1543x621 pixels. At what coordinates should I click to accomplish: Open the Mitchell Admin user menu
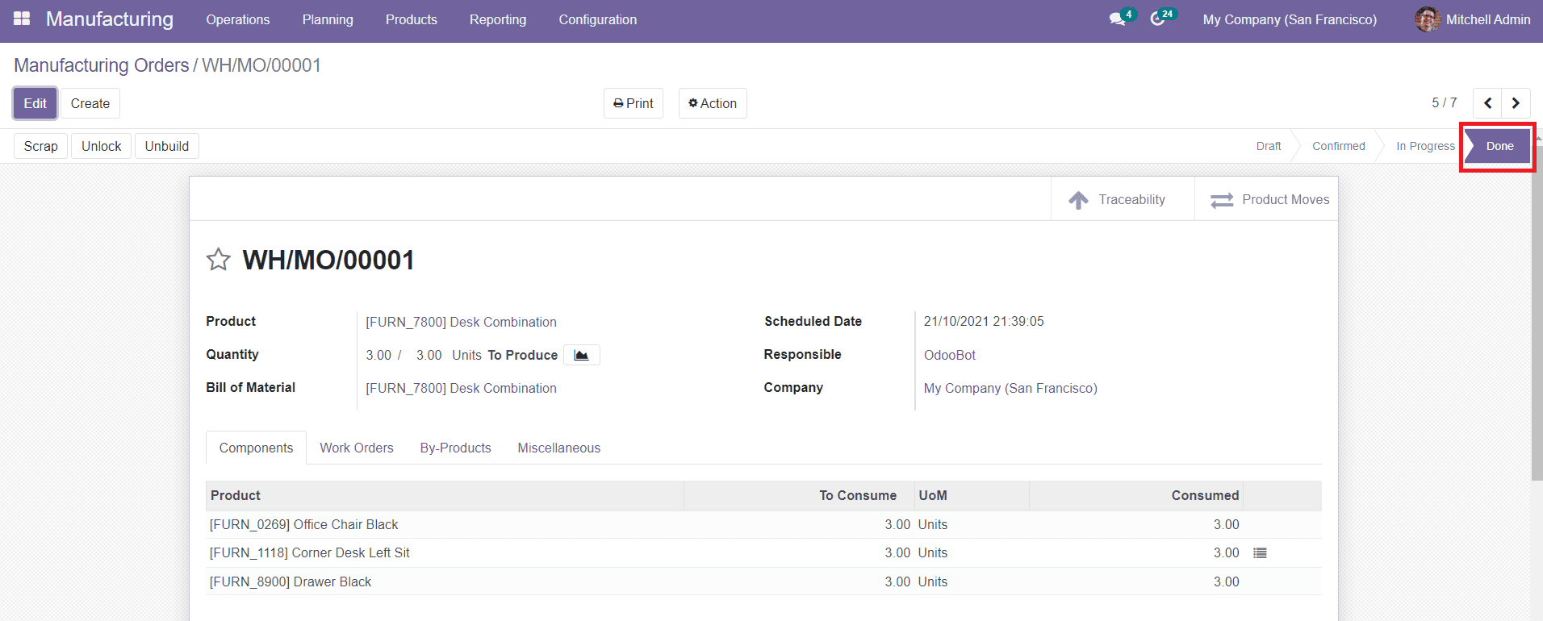(x=1473, y=19)
